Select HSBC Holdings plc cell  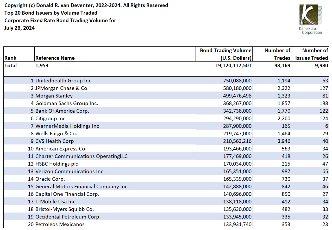click(x=57, y=164)
